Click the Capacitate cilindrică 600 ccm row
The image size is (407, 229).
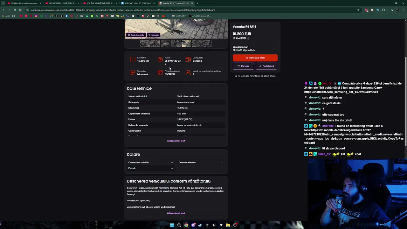coord(176,114)
